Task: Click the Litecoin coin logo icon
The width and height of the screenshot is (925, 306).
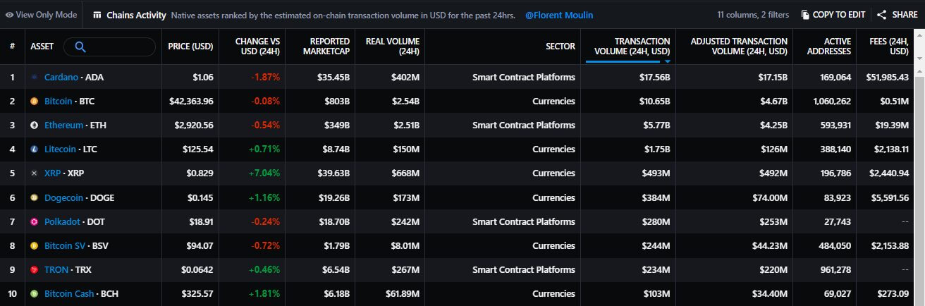Action: coord(34,149)
